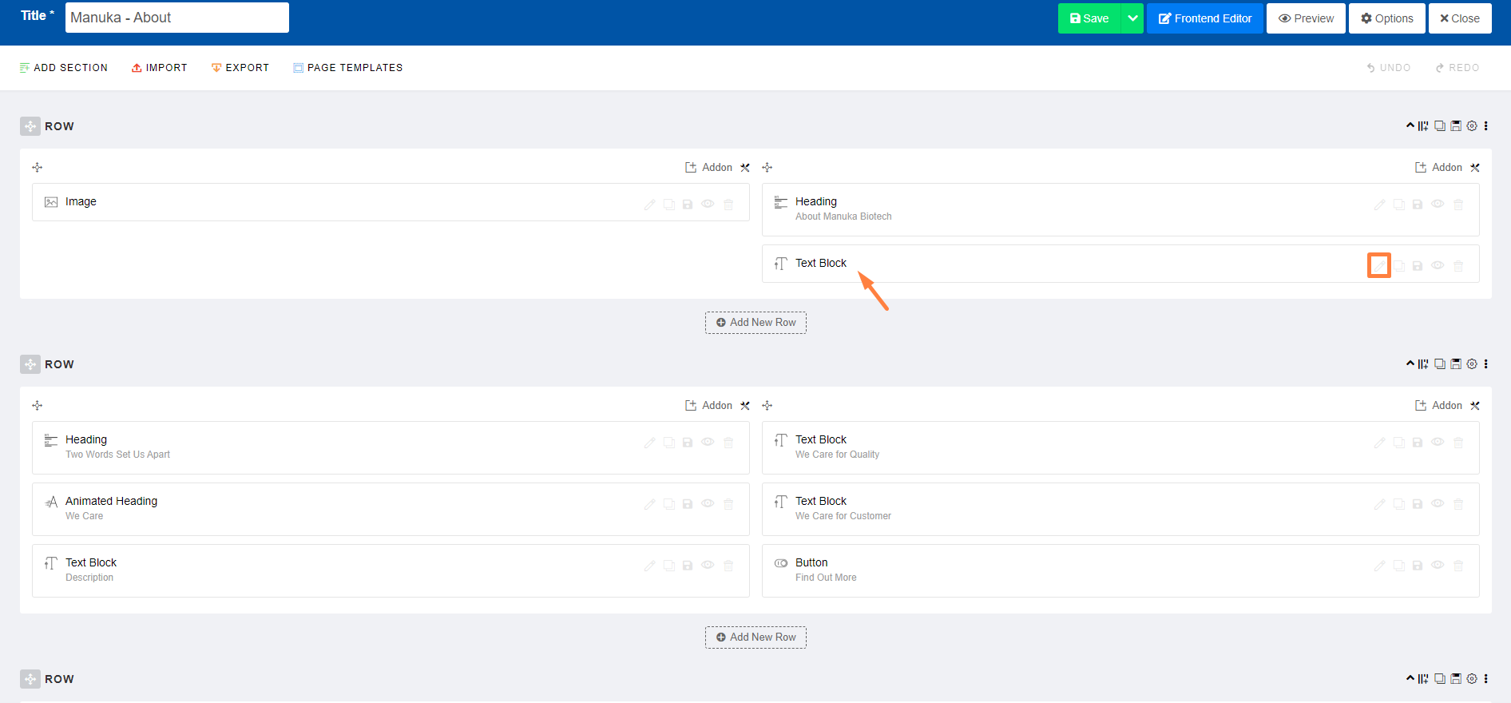Image resolution: width=1511 pixels, height=703 pixels.
Task: Toggle visibility of About Manuka Biotech heading
Action: click(x=1438, y=205)
